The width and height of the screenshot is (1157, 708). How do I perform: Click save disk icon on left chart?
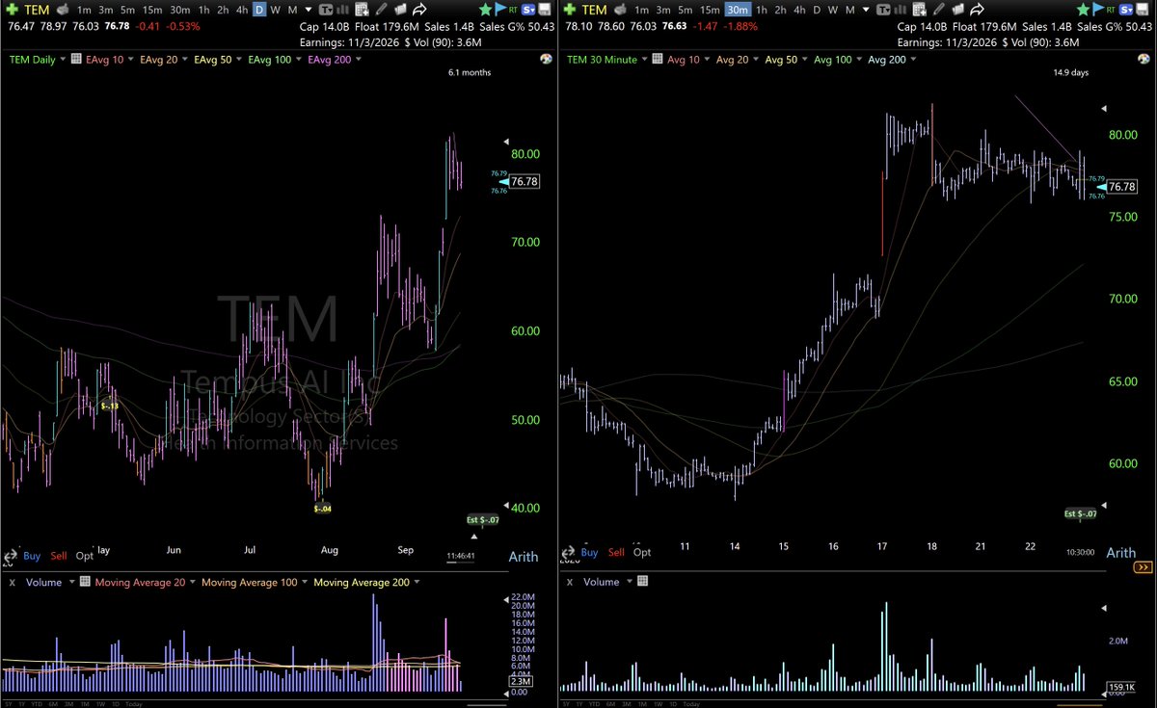(545, 10)
